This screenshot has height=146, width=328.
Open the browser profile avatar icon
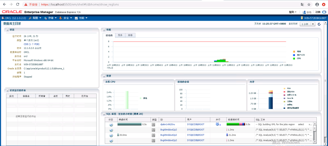coord(317,4)
